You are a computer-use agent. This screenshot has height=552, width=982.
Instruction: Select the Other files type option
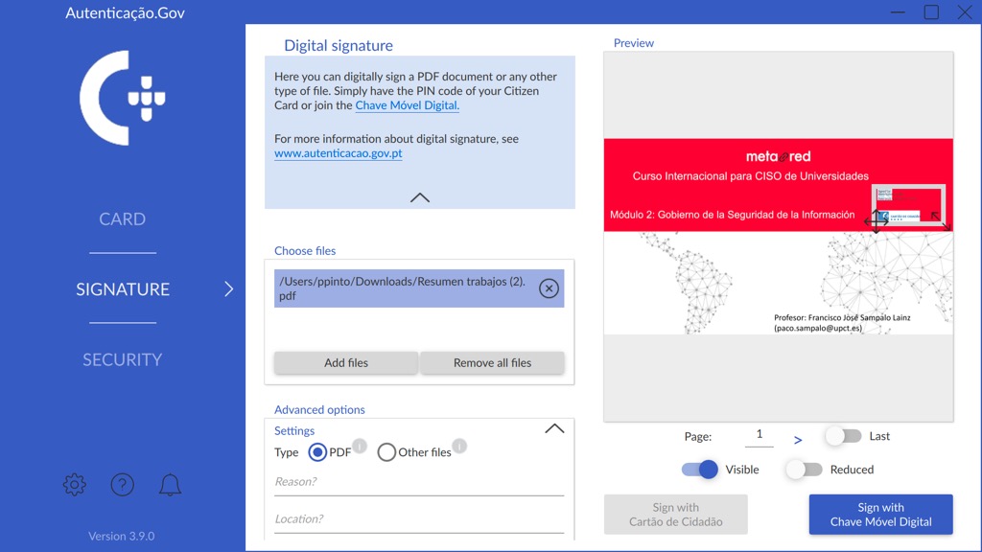pos(386,452)
